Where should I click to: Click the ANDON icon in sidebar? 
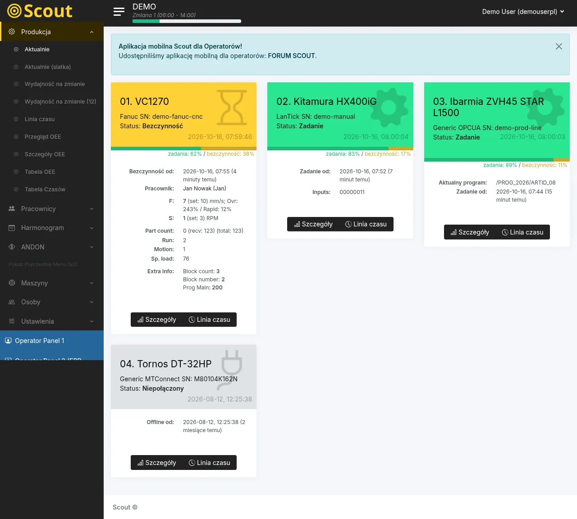click(x=12, y=247)
